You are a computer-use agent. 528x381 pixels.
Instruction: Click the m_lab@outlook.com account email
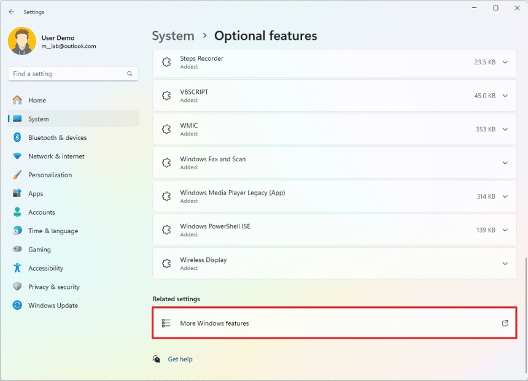click(69, 46)
